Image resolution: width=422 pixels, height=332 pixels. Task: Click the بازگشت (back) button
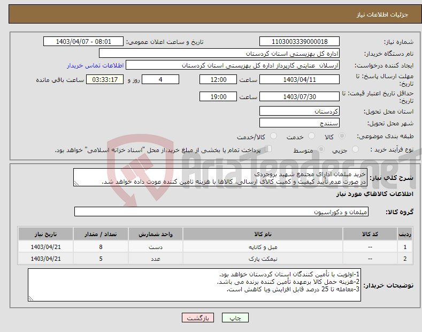coord(198,318)
